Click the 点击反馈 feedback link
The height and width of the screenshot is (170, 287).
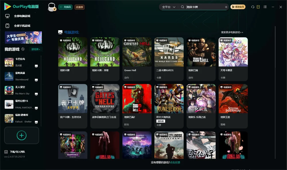pyautogui.click(x=175, y=163)
